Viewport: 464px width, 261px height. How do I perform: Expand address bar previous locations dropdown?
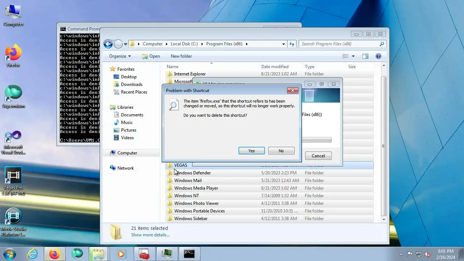283,44
